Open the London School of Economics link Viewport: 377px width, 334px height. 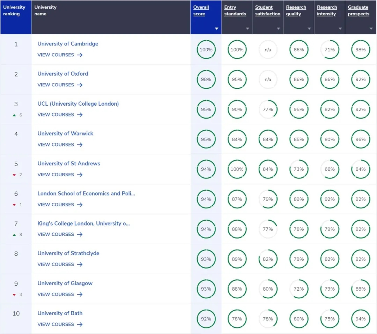point(86,194)
